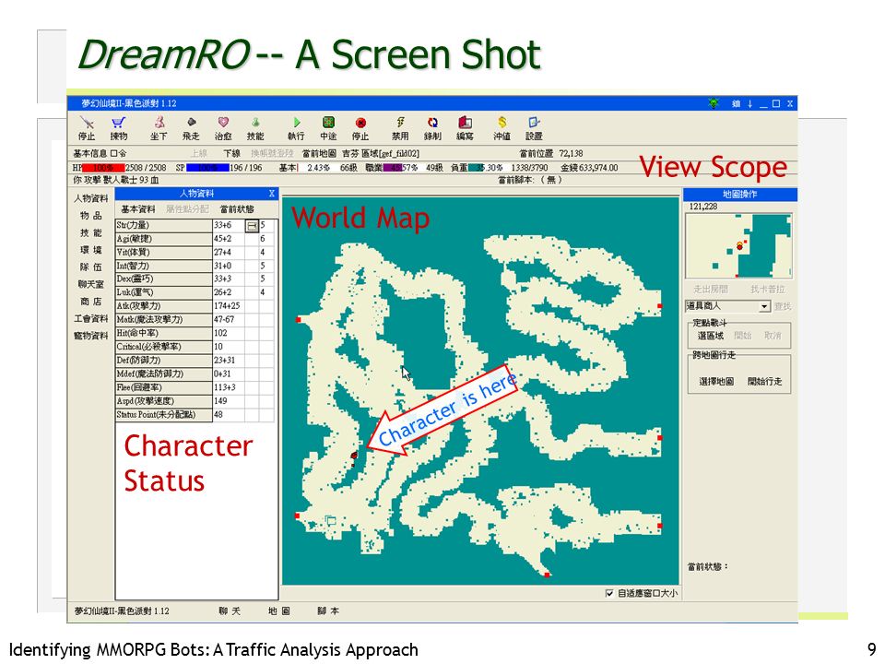Click the 選擇地圖 button

coord(717,382)
